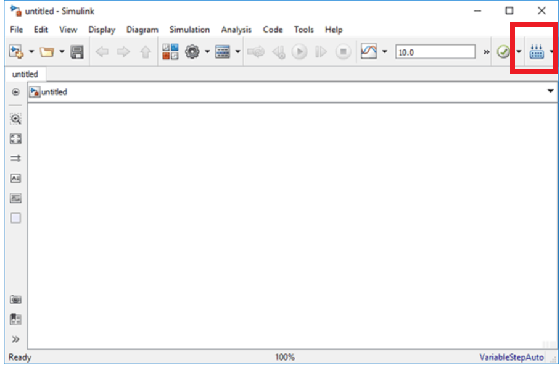Open the Simulation Data Inspector dropdown arrow

click(385, 52)
